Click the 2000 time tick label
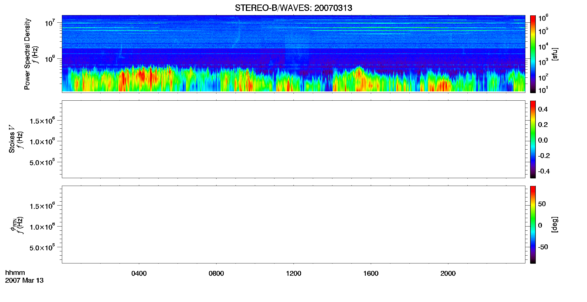Screen dimensions: 587x302 (448, 273)
